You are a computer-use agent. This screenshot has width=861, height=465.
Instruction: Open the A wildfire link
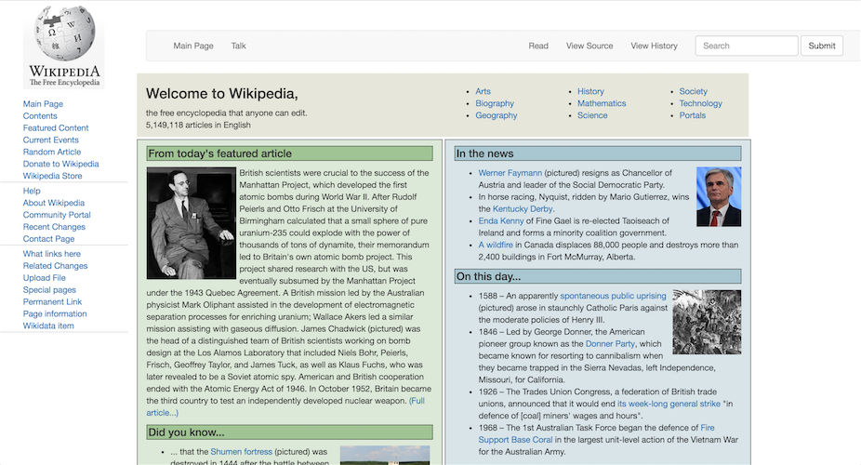[x=496, y=246]
